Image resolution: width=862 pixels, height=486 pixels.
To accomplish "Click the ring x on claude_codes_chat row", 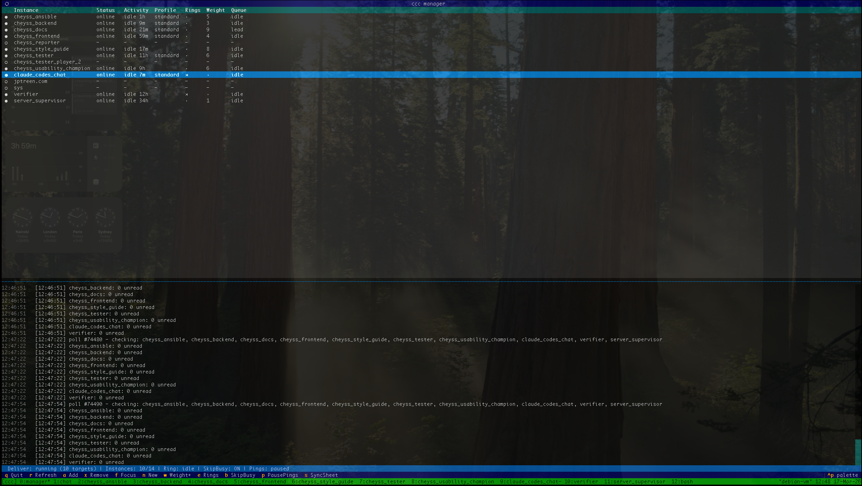I will (x=187, y=75).
